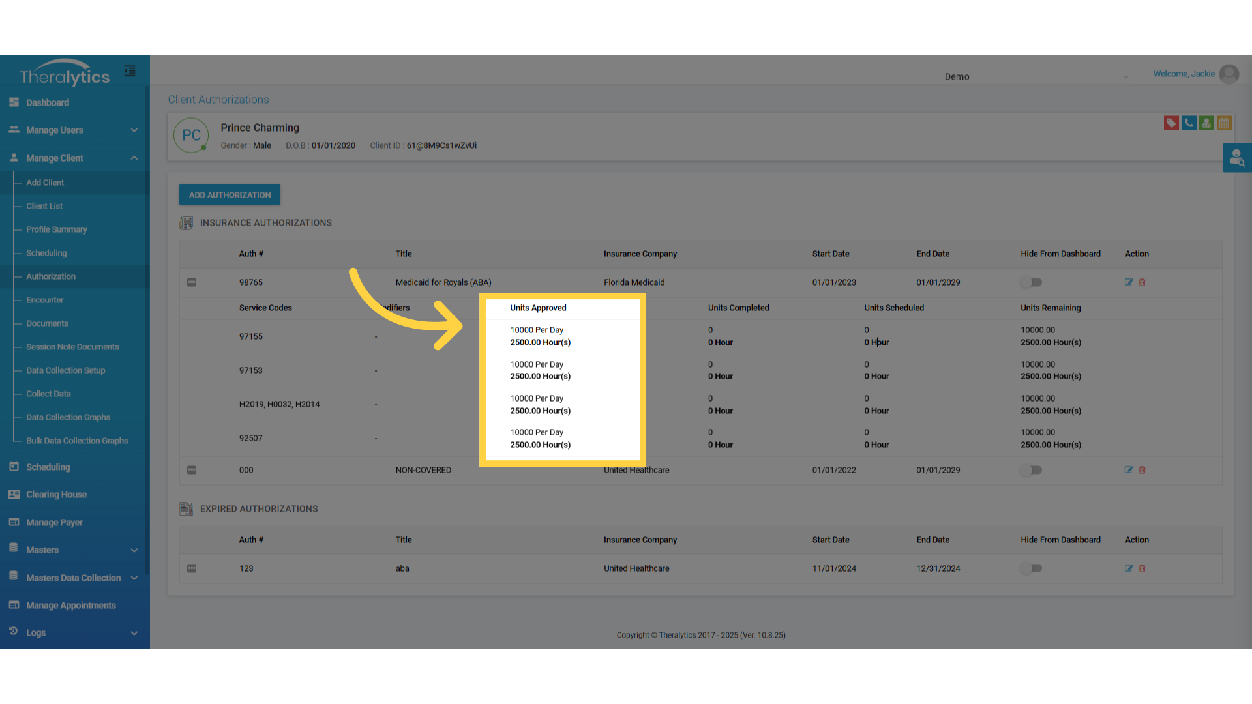Open the client search side tab
This screenshot has height=704, width=1252.
point(1237,158)
